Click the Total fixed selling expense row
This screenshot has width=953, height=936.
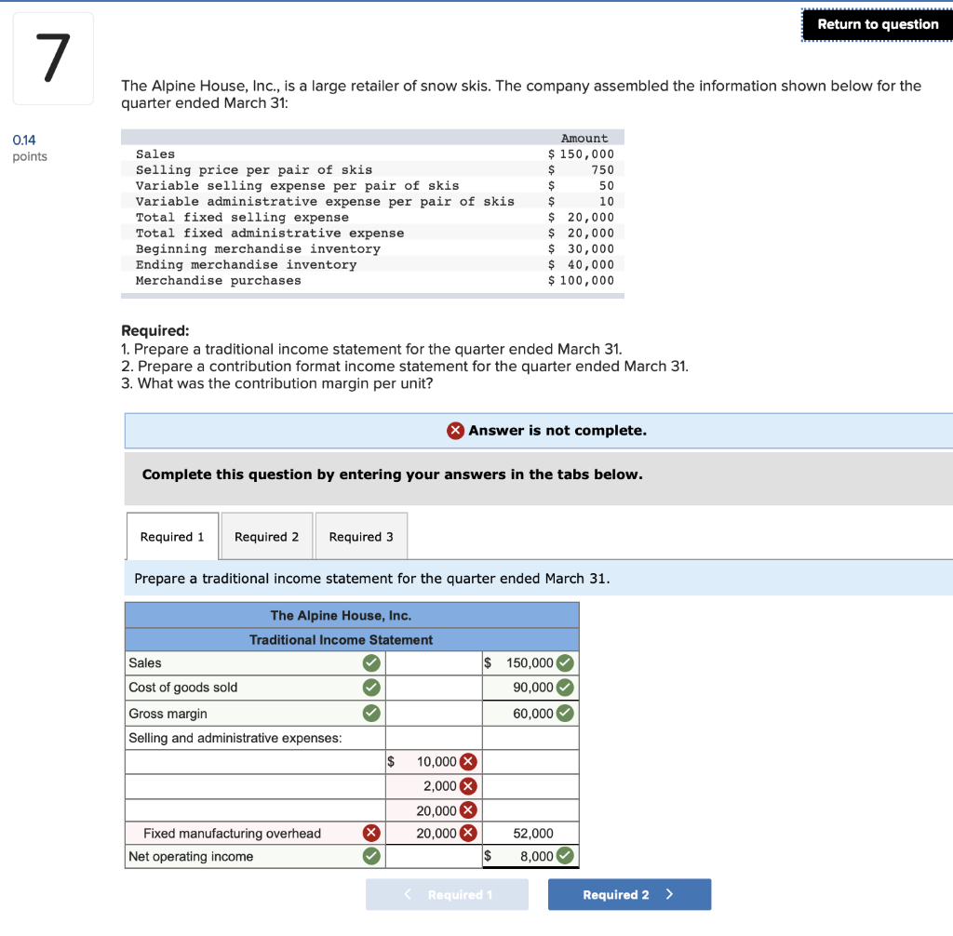tap(372, 217)
